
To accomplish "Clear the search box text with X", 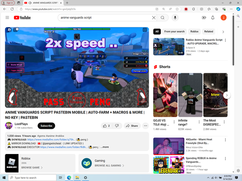I will click(x=154, y=17).
